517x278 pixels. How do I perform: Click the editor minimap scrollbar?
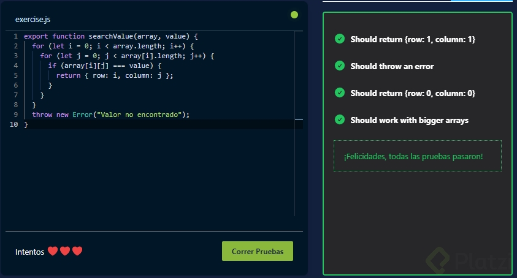tap(299, 119)
